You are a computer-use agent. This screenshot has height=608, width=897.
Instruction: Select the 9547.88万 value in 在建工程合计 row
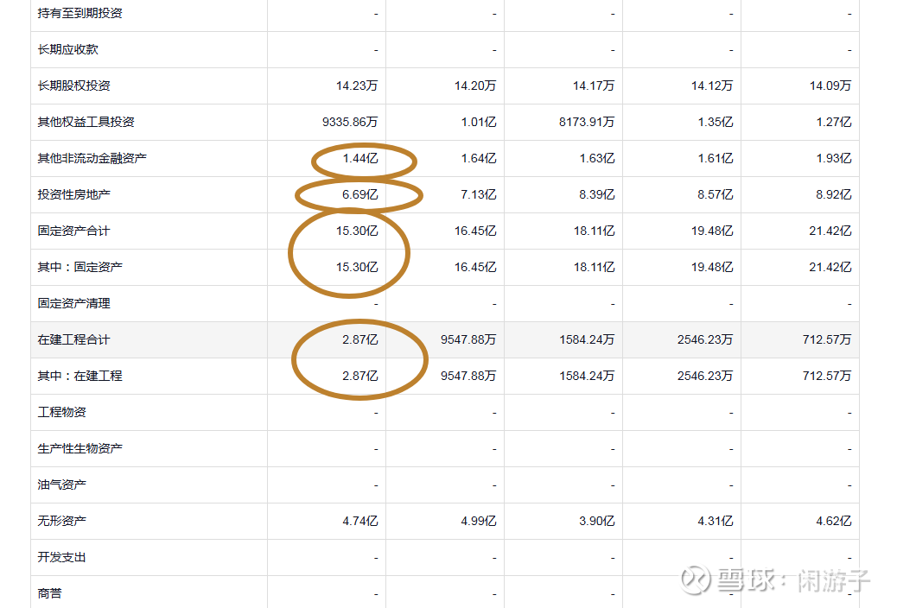[468, 340]
